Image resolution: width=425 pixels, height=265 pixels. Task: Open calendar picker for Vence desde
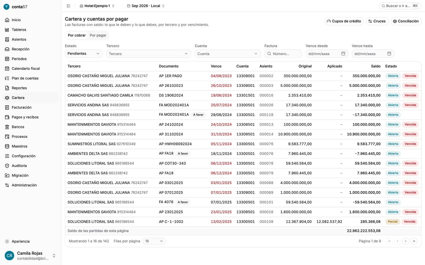343,54
